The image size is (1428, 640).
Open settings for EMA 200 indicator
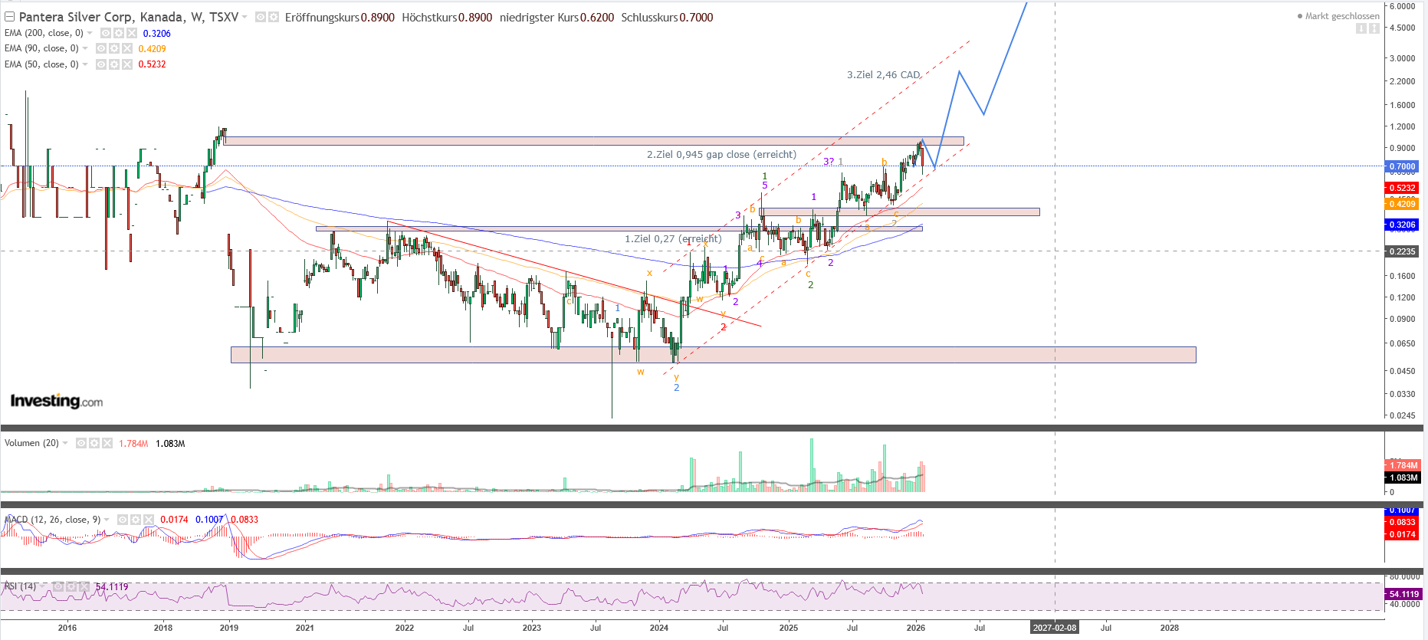point(119,33)
